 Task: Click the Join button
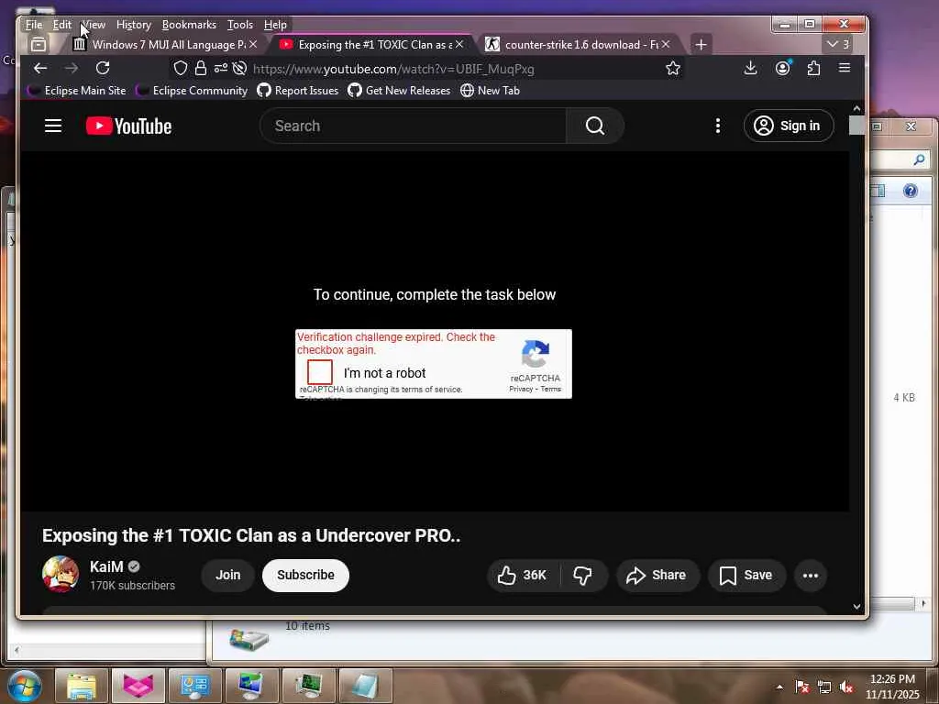click(x=227, y=576)
